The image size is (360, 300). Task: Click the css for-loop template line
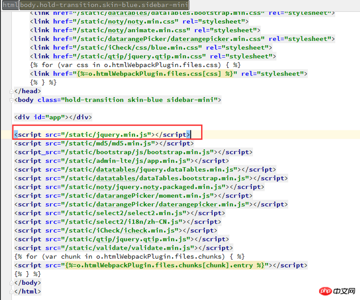pos(135,65)
